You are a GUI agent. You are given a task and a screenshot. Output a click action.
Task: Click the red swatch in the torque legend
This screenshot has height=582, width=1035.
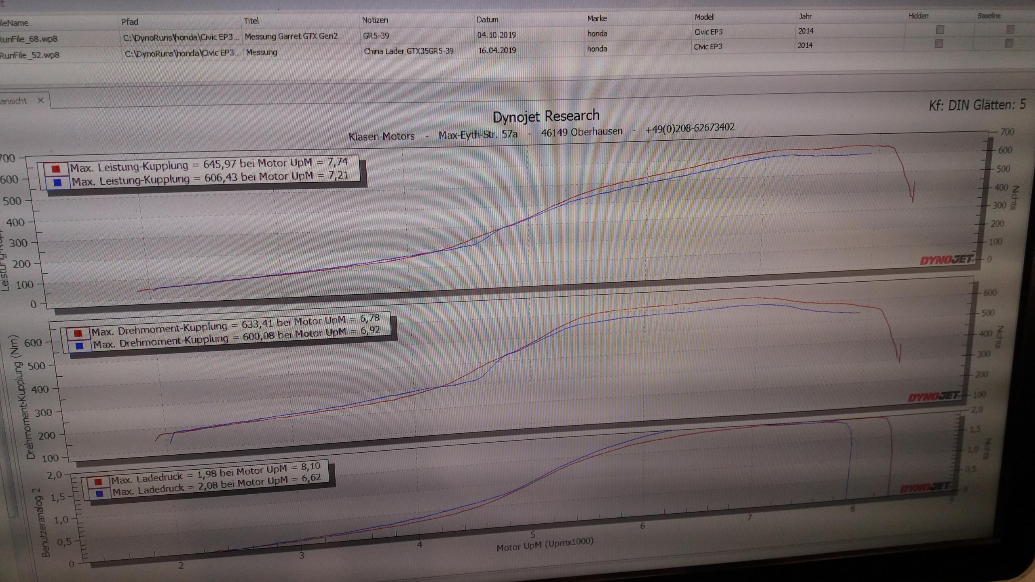pos(78,333)
